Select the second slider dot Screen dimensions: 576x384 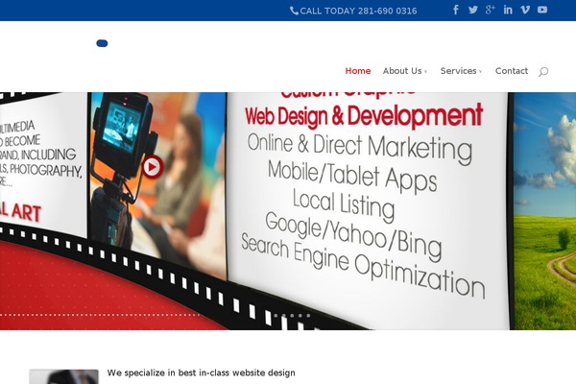click(x=284, y=315)
